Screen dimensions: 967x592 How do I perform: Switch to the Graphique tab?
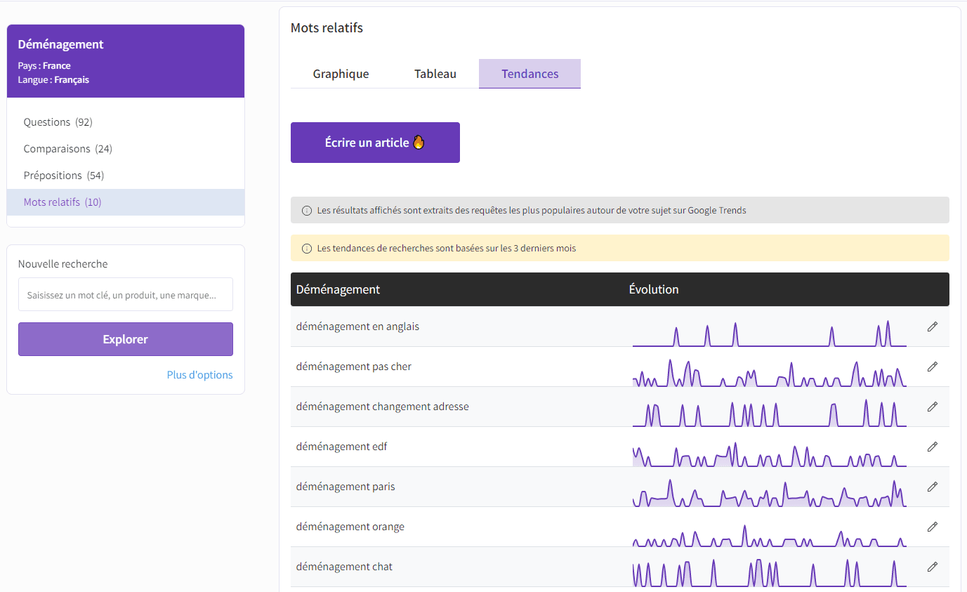click(x=341, y=74)
